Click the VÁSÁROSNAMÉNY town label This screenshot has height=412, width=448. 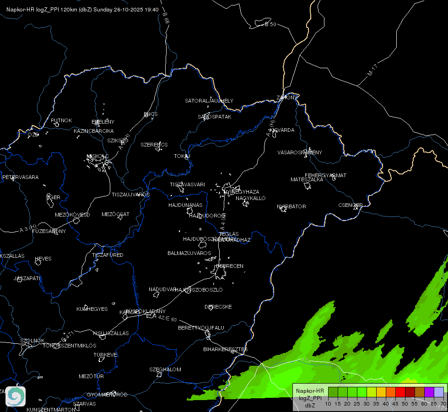click(300, 152)
